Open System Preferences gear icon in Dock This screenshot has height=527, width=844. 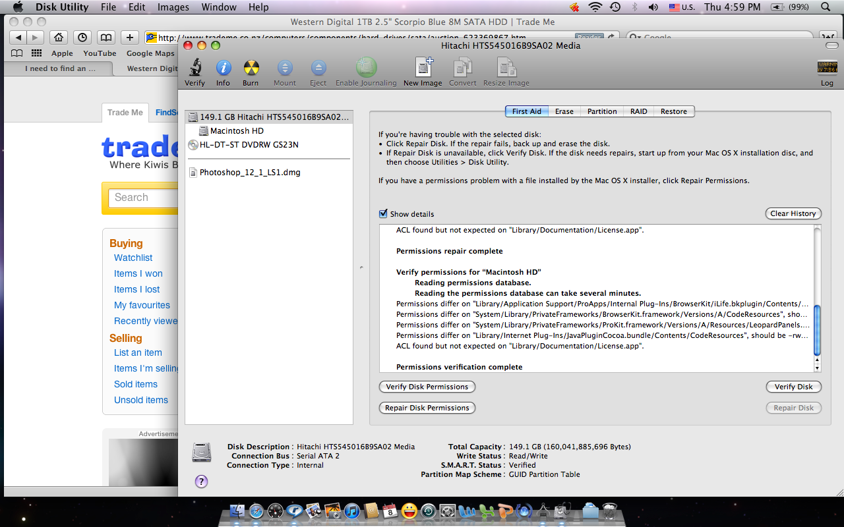point(448,511)
